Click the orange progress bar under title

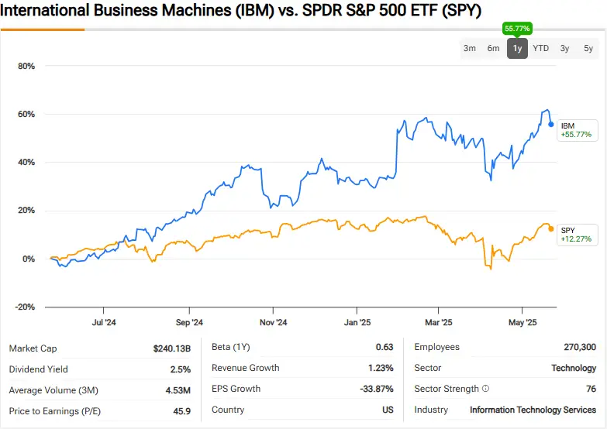click(43, 29)
